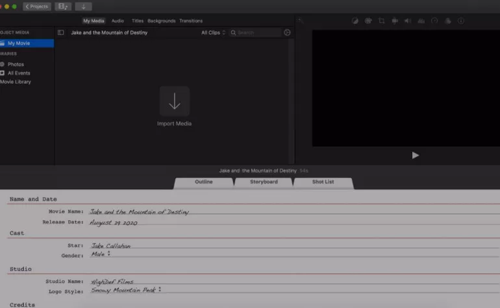Switch to My Media tab
Viewport: 500px width, 308px height.
pyautogui.click(x=94, y=21)
